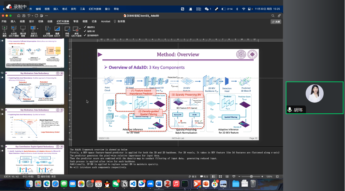Save the presentation with the disk icon
Screen dimensions: 345x191
(24, 16)
